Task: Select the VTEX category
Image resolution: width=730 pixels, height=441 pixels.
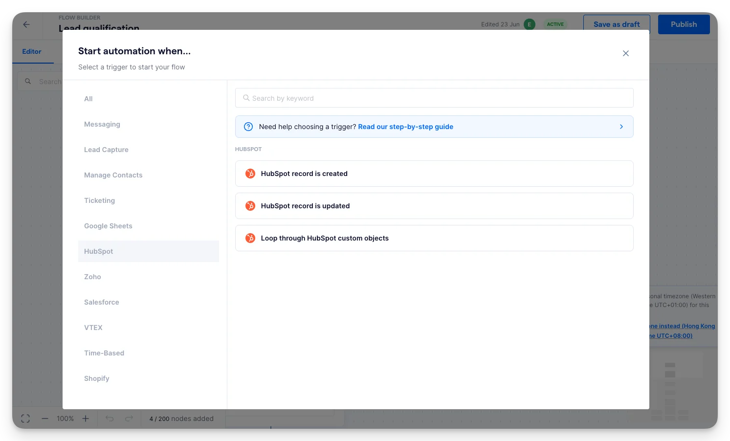Action: pos(149,328)
